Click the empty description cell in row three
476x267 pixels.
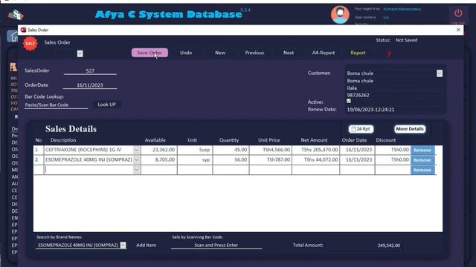click(89, 170)
